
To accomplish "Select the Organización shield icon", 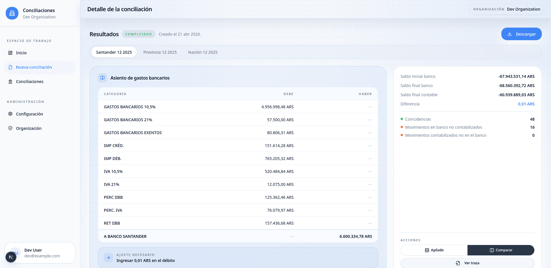I will (10, 128).
